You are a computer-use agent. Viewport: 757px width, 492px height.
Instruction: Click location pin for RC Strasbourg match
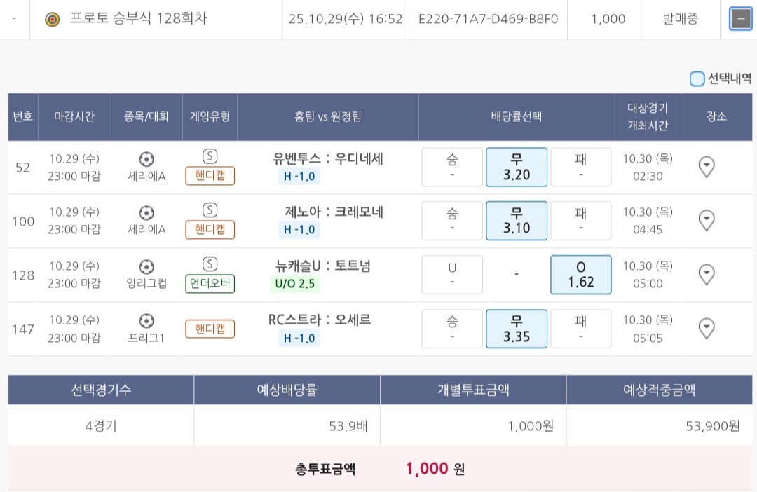707,328
